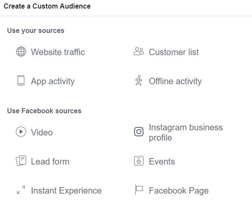
Task: Click the Lead form document icon
Action: [21, 161]
